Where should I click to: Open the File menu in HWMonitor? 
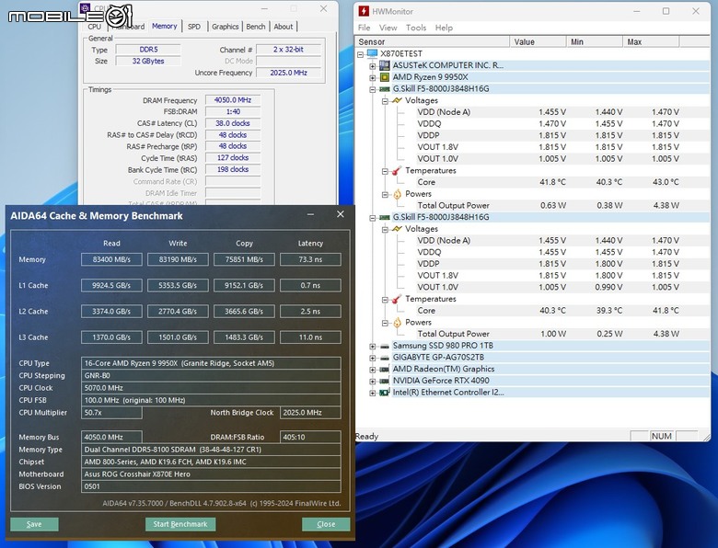click(x=364, y=28)
